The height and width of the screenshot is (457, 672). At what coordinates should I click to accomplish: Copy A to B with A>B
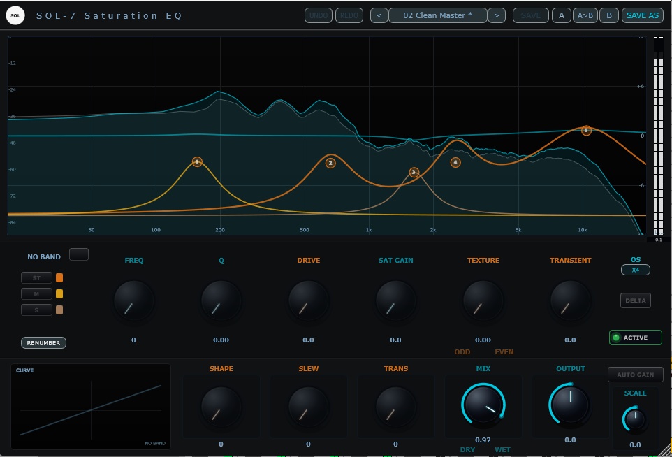coord(585,15)
